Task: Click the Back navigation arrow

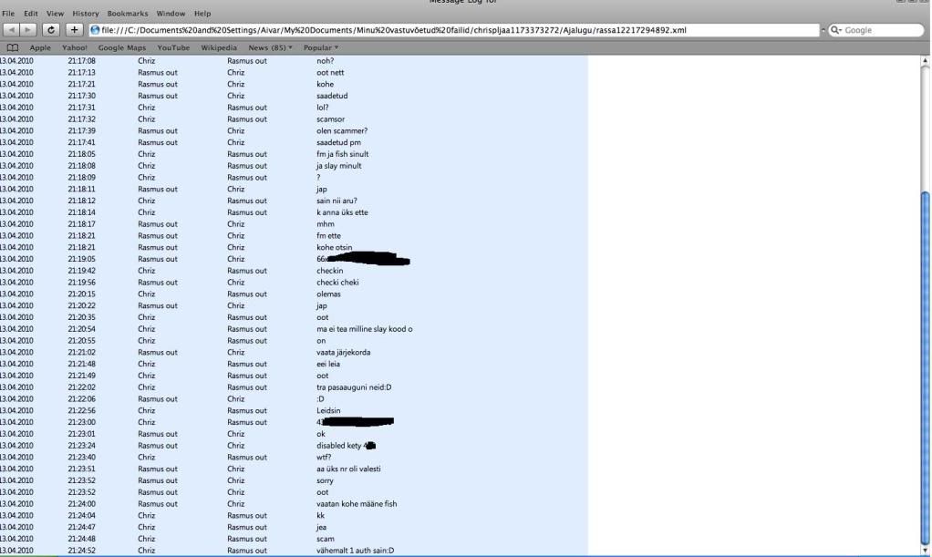Action: 11,30
